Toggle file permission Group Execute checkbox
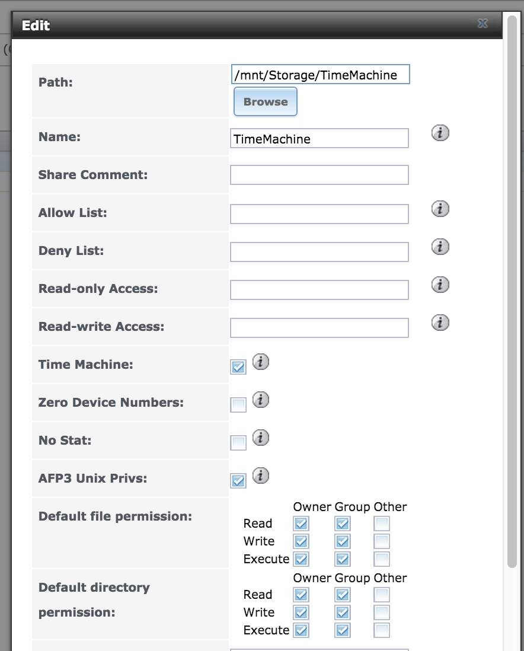Screen dimensions: 524x651 343,559
